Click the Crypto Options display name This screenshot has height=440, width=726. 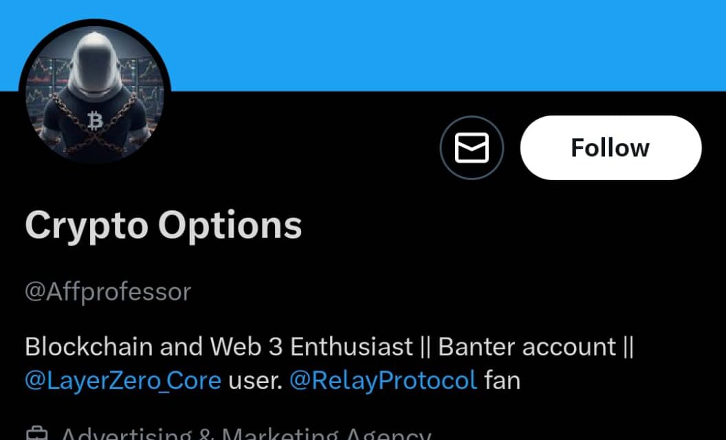point(164,225)
